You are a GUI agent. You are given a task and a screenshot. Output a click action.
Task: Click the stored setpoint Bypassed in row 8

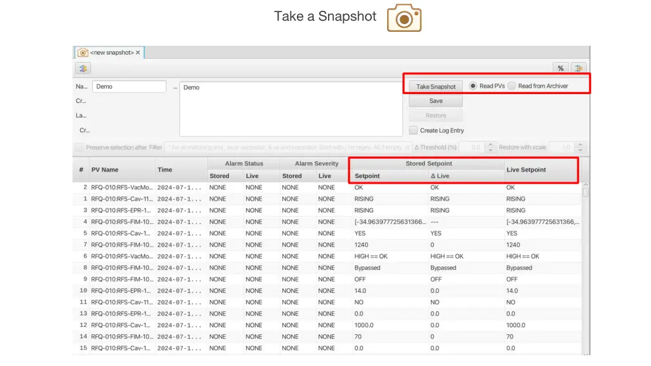(x=367, y=268)
